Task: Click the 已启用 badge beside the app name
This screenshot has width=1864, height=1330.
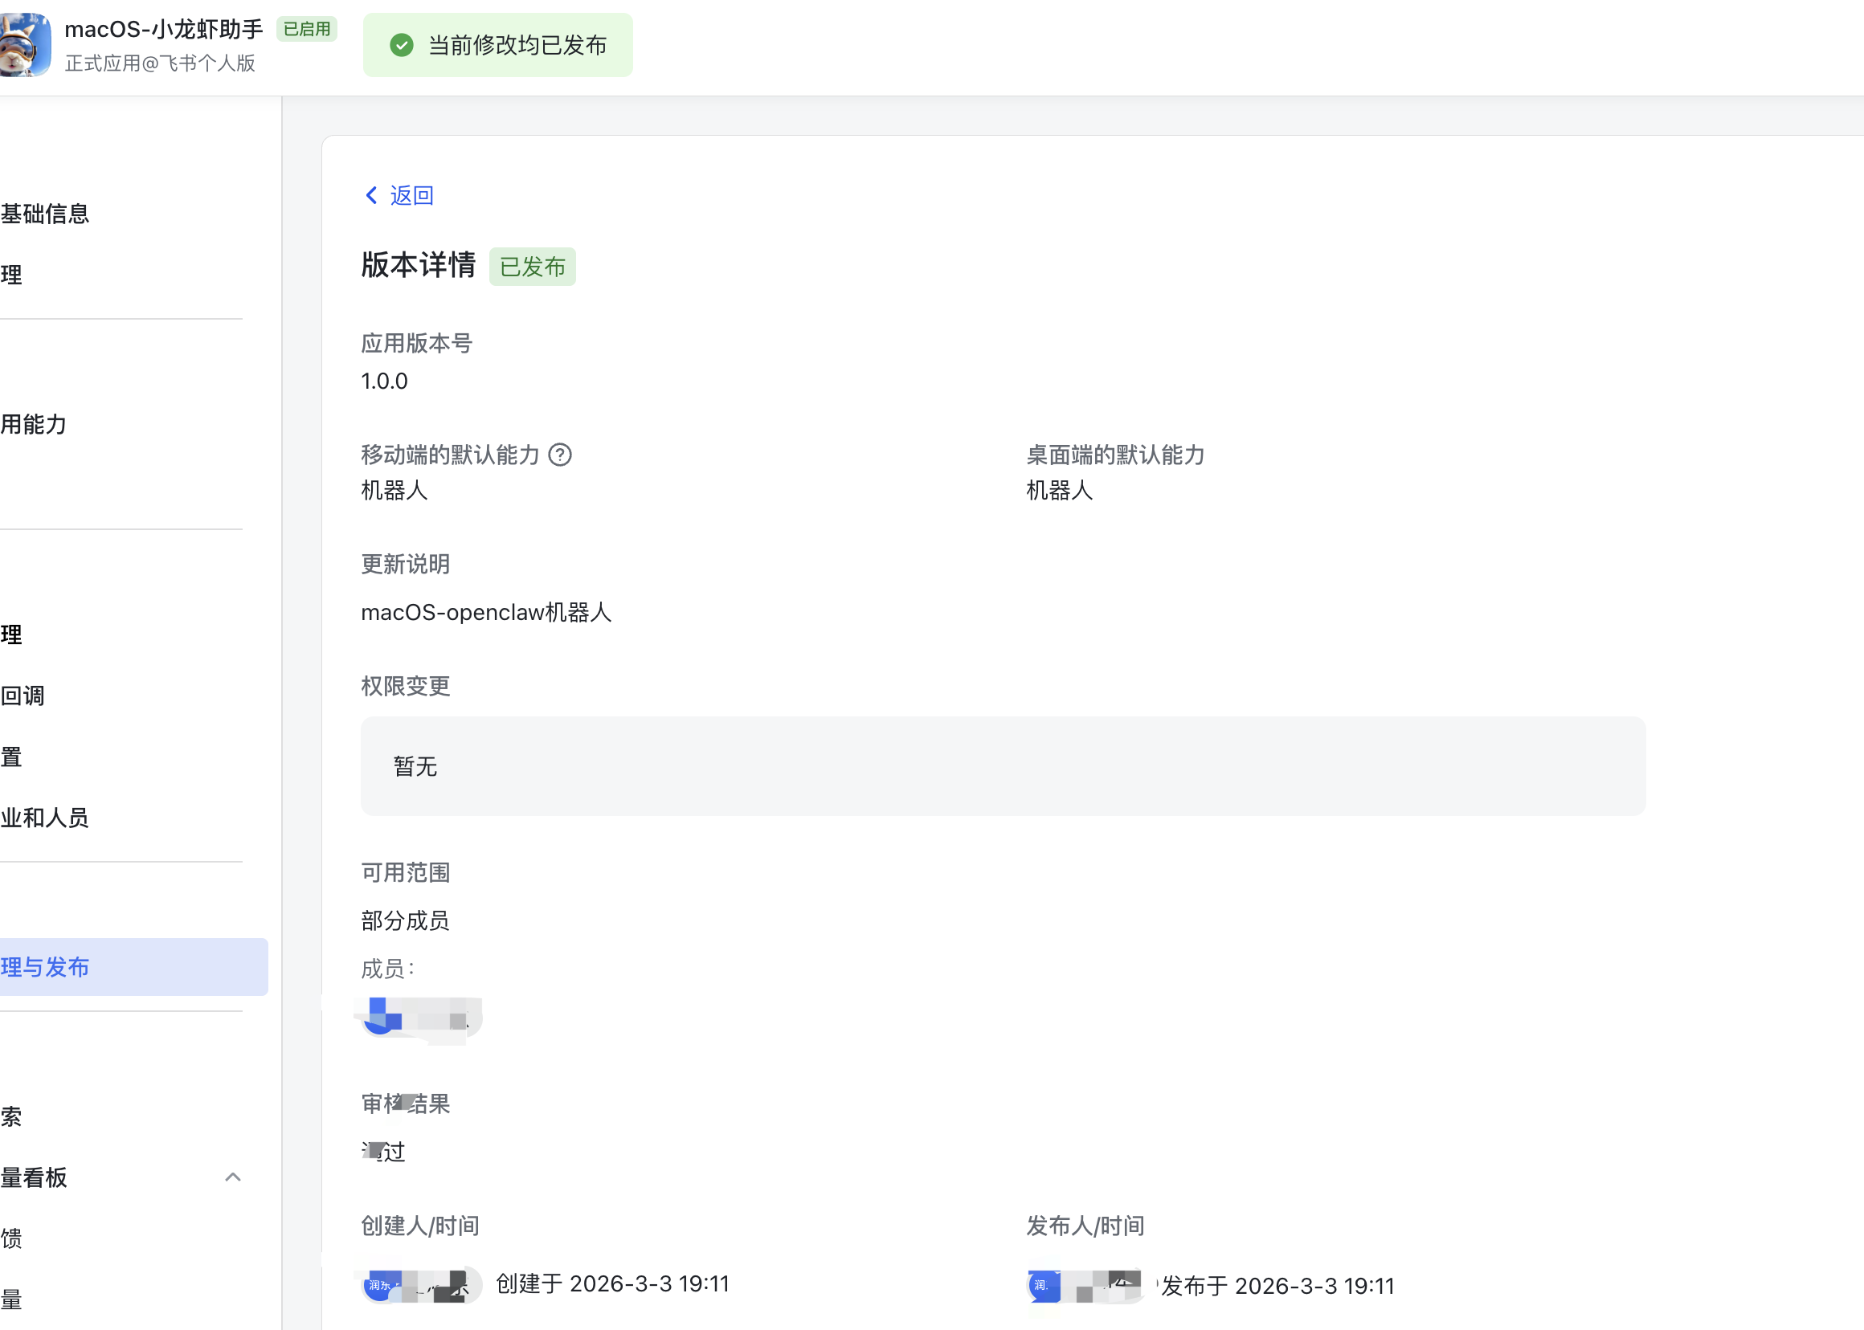Action: [306, 28]
